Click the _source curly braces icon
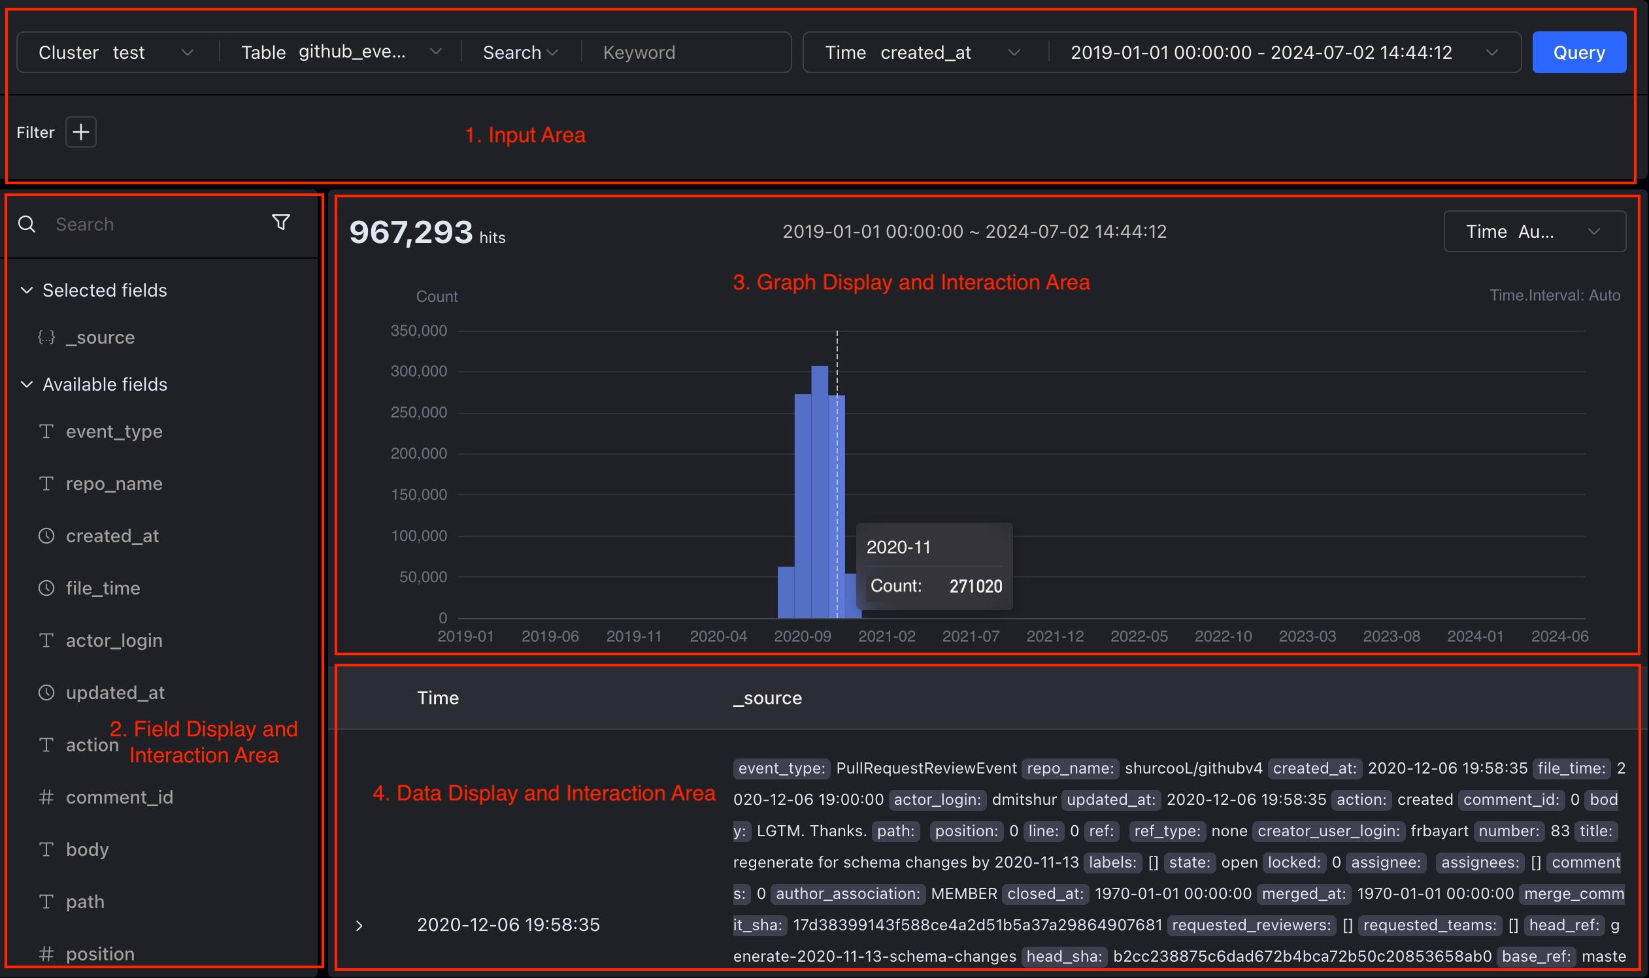1649x978 pixels. point(46,337)
